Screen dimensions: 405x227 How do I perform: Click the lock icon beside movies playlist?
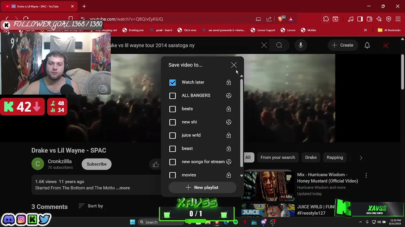click(x=229, y=175)
